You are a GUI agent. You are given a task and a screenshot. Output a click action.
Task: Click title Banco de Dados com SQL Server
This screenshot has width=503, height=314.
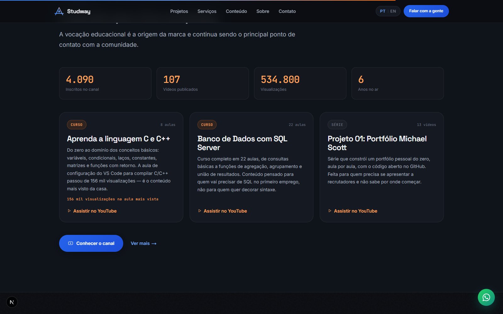(x=242, y=143)
